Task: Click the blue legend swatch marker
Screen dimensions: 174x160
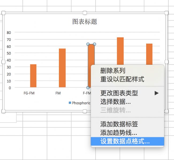Action: (x=70, y=103)
